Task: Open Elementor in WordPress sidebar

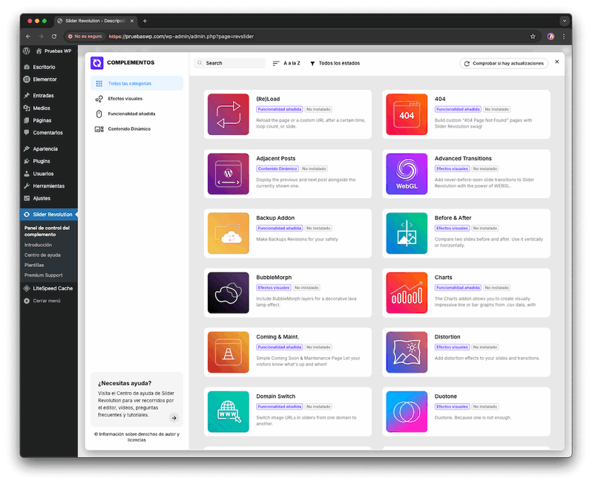Action: click(x=49, y=79)
